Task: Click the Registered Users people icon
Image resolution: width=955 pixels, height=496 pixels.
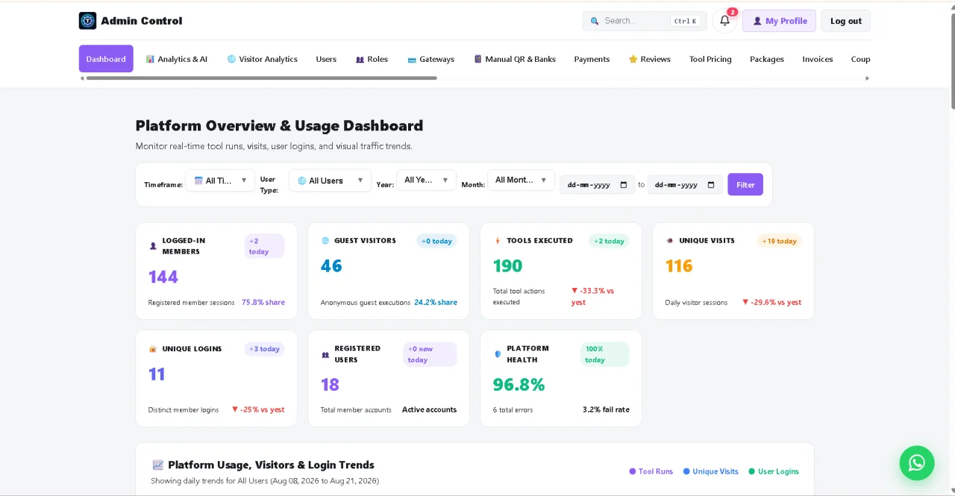Action: (325, 354)
